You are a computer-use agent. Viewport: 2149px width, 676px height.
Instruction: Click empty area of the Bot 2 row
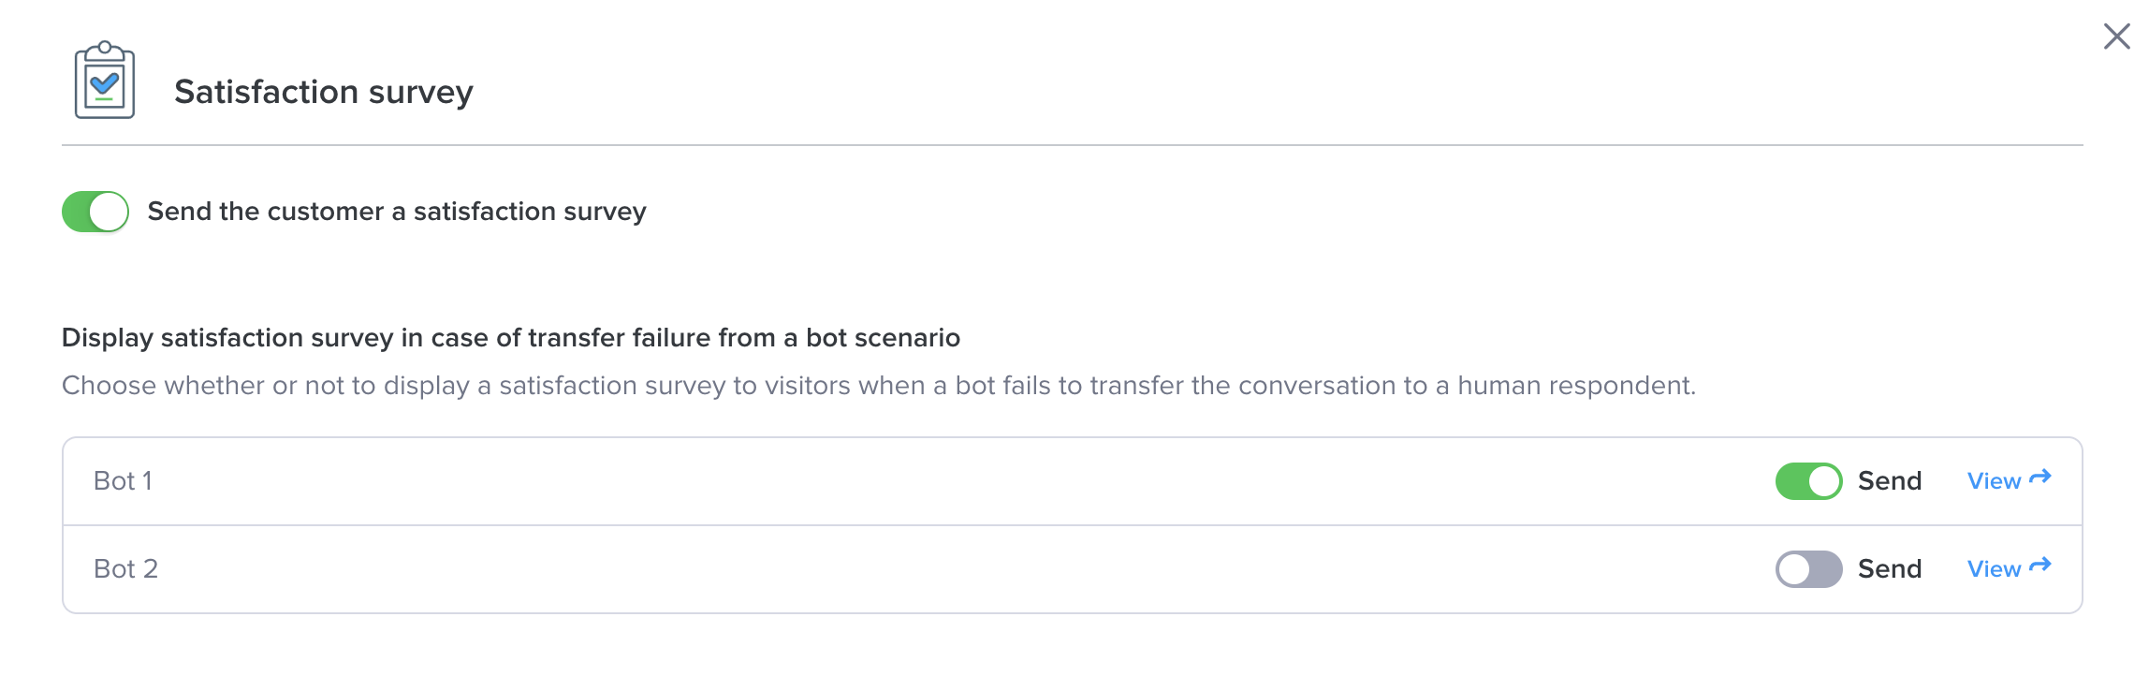[x=936, y=569]
